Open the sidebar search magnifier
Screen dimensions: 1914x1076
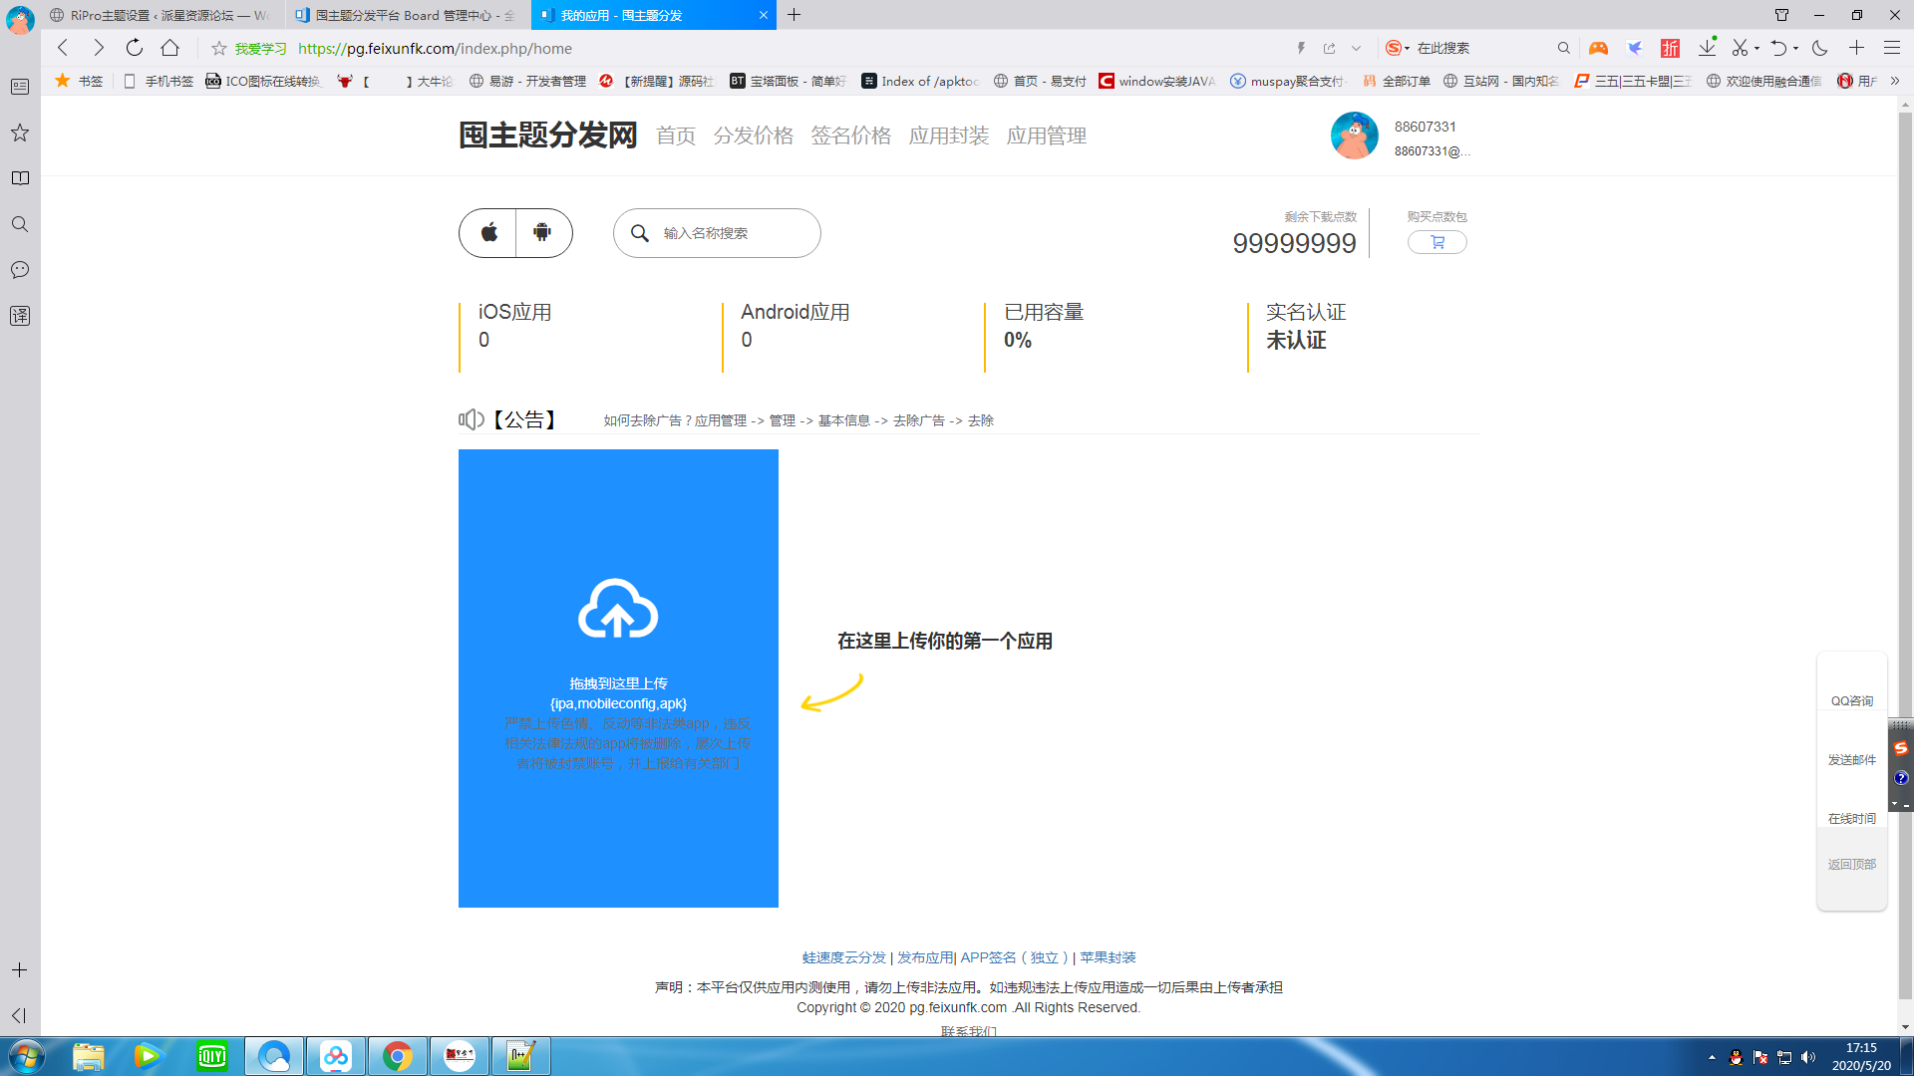click(x=20, y=224)
